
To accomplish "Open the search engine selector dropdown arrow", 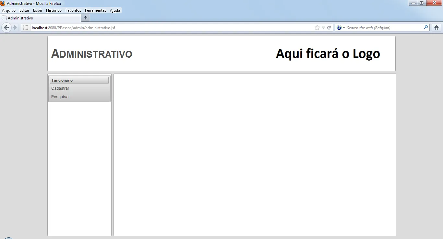I will [x=344, y=28].
